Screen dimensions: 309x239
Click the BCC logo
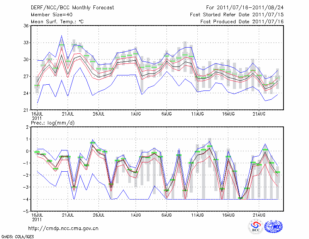tap(256, 227)
